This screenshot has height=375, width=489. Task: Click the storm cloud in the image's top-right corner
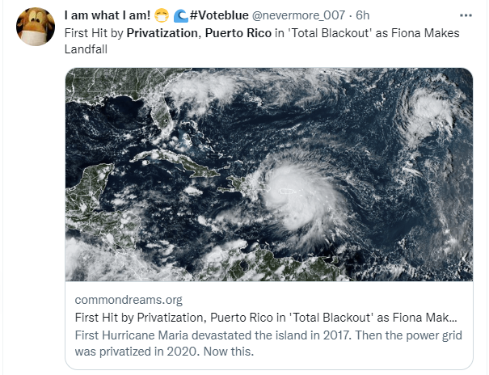coord(432,113)
